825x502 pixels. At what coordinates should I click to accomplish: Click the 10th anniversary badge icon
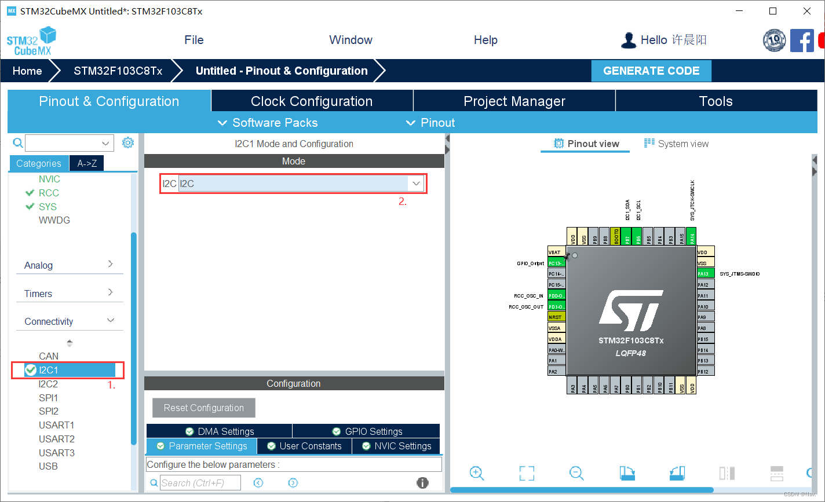coord(775,41)
